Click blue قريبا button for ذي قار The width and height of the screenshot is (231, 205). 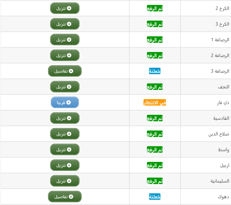65,102
